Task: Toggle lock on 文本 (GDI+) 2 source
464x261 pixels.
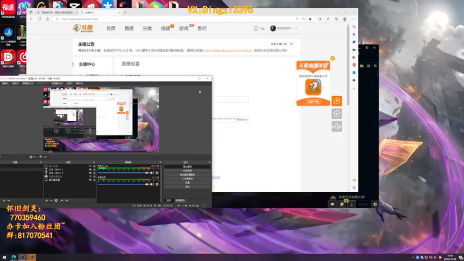Action: click(x=95, y=173)
